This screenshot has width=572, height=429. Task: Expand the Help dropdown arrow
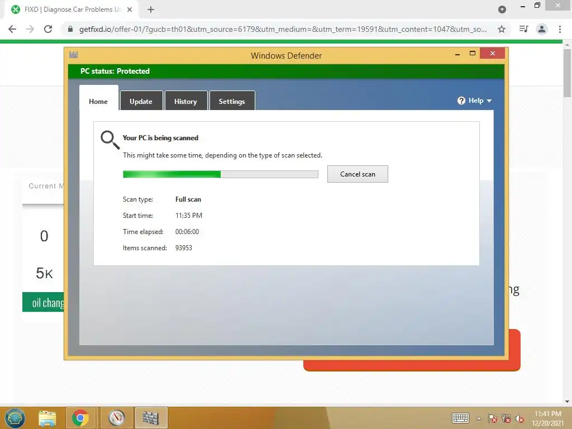[x=489, y=101]
